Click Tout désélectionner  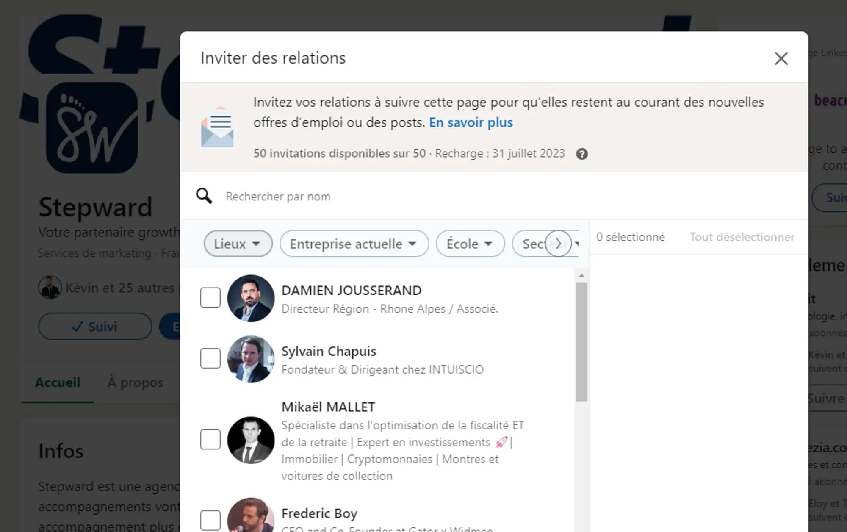pyautogui.click(x=742, y=237)
